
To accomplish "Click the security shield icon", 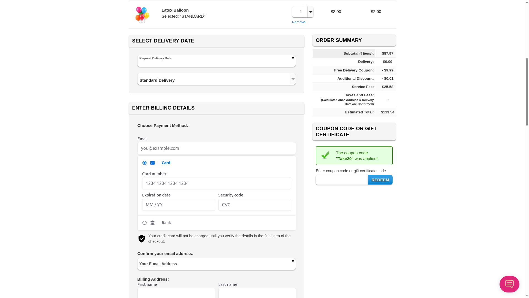I will point(141,239).
